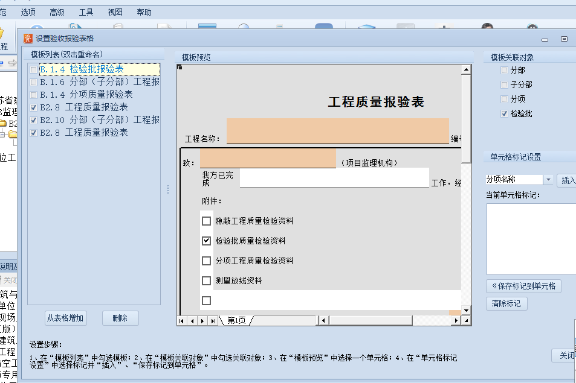Go to first sheet using navigation arrow

tap(182, 321)
